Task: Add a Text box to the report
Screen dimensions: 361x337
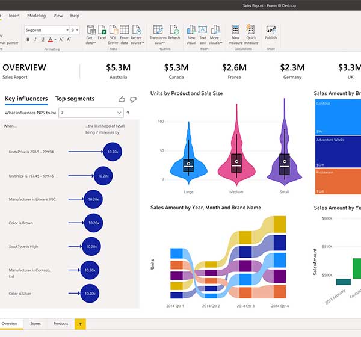Action: pyautogui.click(x=203, y=34)
